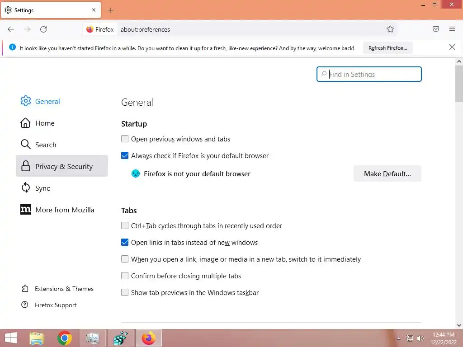The width and height of the screenshot is (463, 347).
Task: Uncheck Always check if Firefox is default browser
Action: coord(125,155)
